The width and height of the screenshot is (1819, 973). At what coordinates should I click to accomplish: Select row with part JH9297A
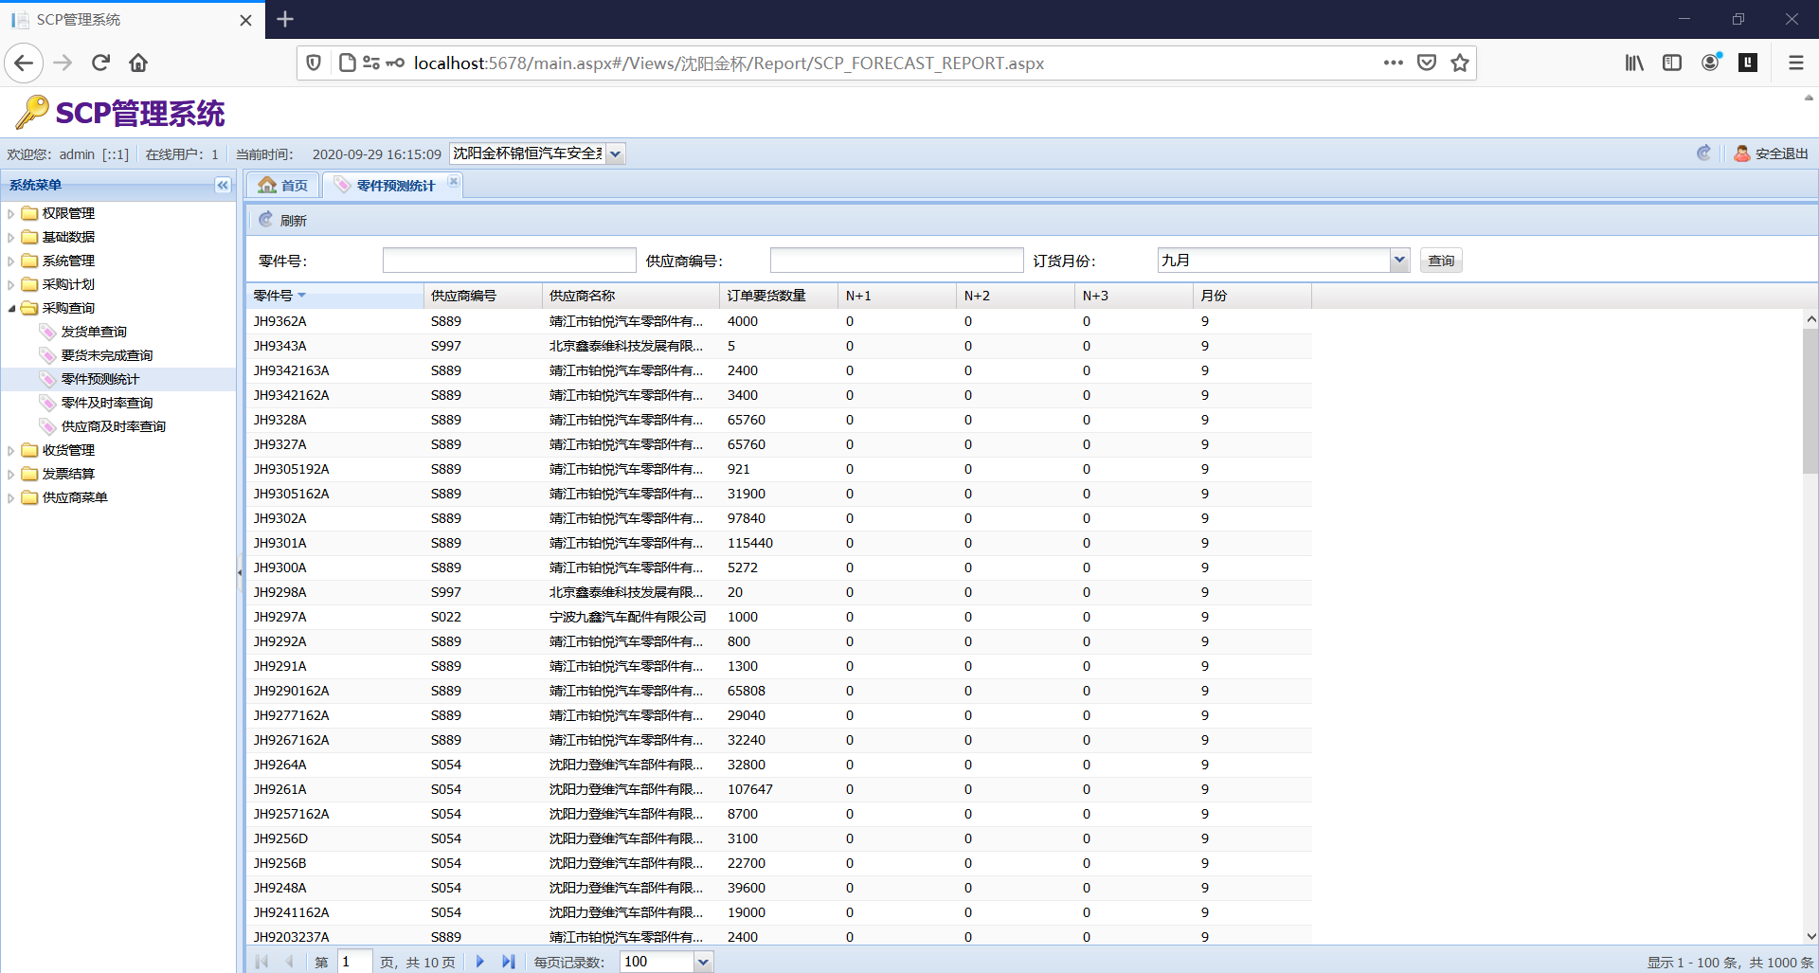779,617
